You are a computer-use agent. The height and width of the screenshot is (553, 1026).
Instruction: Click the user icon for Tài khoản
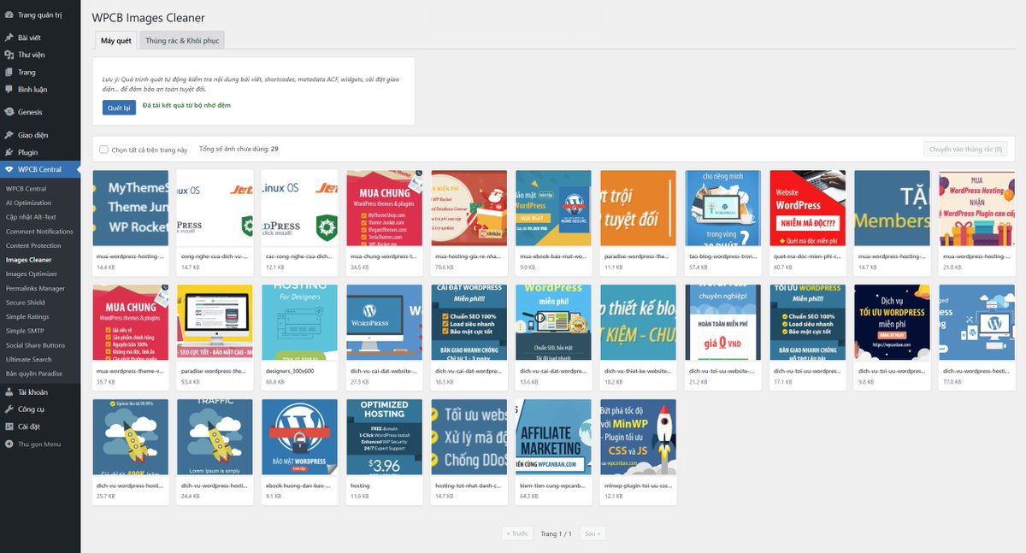(9, 391)
